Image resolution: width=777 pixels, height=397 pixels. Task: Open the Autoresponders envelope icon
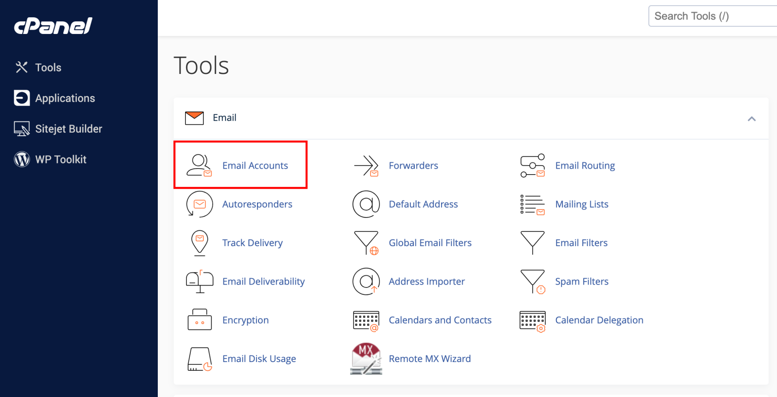click(200, 204)
